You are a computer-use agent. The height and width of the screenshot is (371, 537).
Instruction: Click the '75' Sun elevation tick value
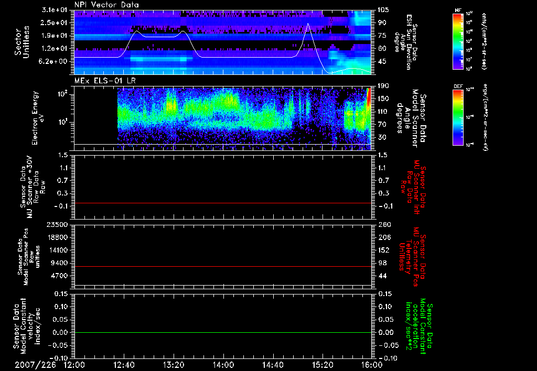tap(382, 36)
